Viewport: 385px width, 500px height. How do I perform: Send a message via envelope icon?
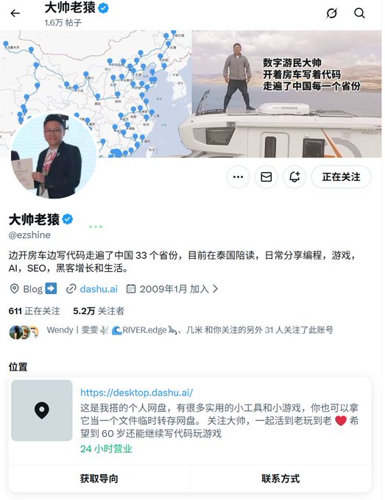[266, 176]
